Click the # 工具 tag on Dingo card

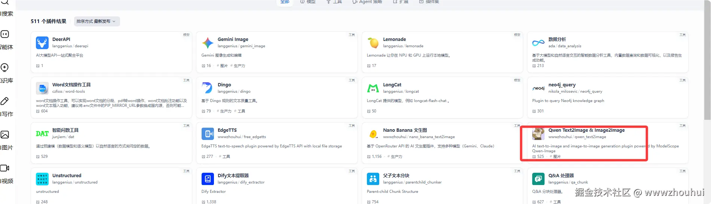240,111
